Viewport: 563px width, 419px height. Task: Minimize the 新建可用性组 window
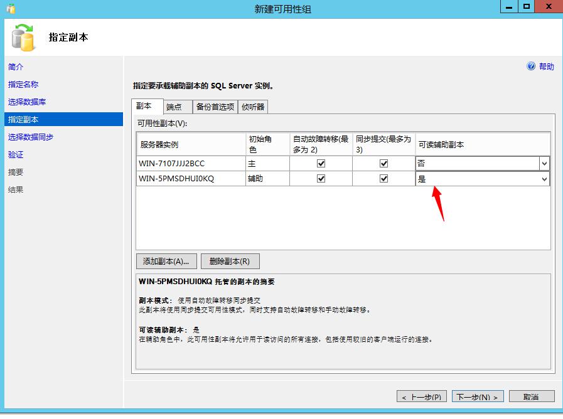(x=509, y=7)
